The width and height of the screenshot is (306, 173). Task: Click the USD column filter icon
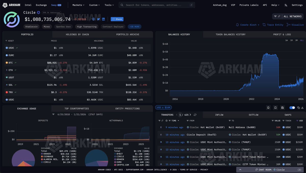297,121
